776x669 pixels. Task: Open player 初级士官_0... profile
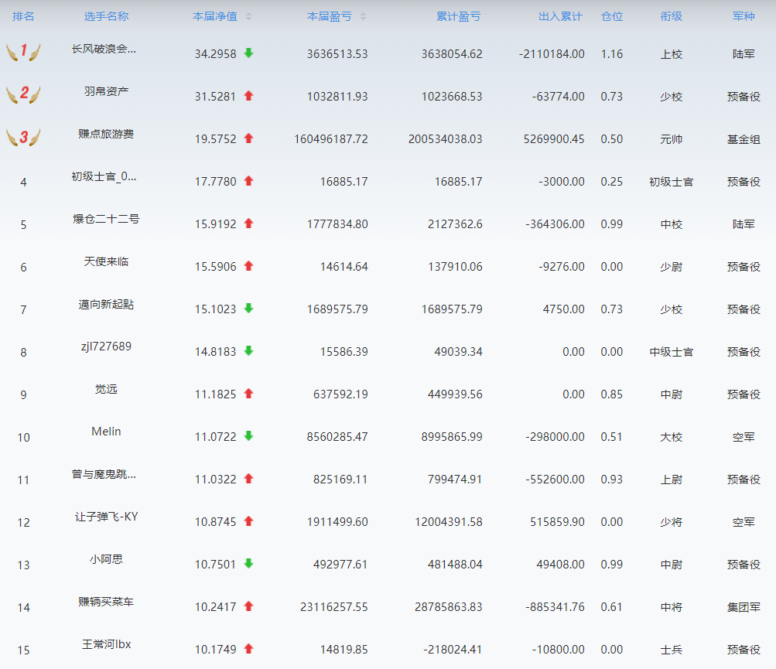pyautogui.click(x=104, y=176)
